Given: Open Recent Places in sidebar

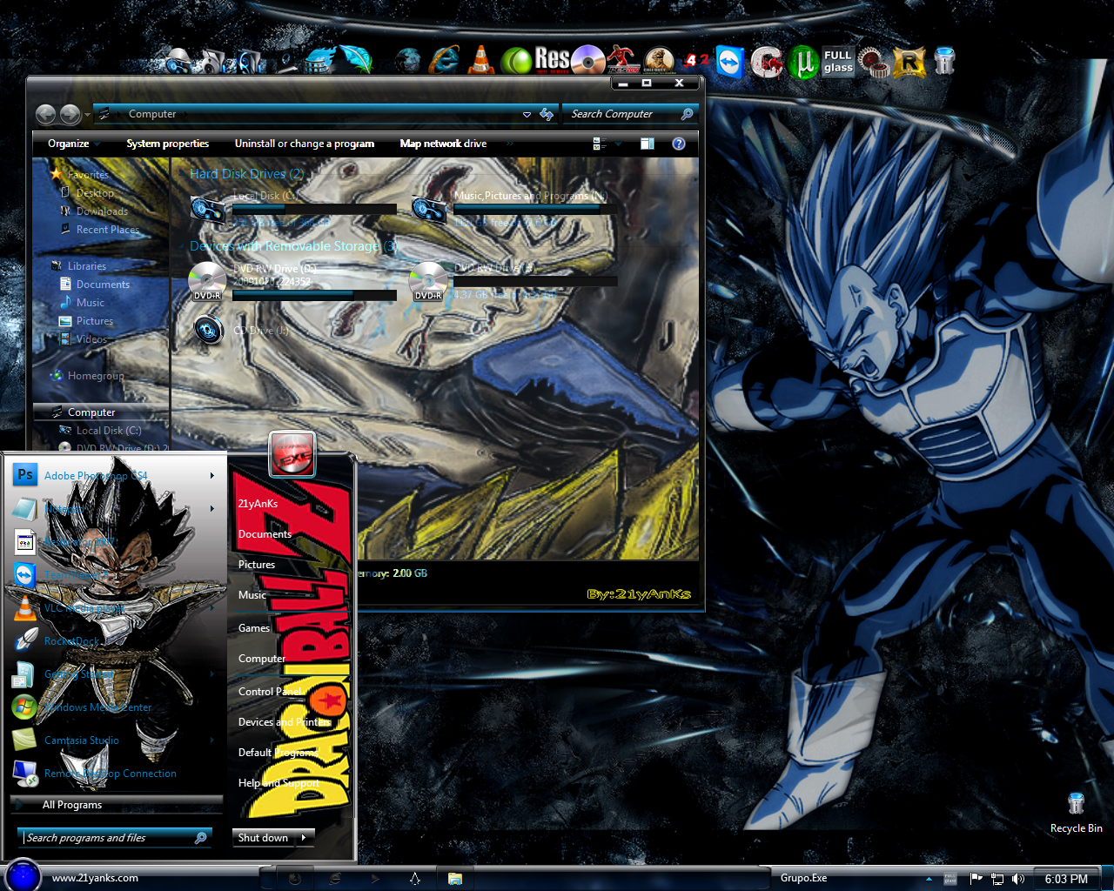Looking at the screenshot, I should (107, 230).
